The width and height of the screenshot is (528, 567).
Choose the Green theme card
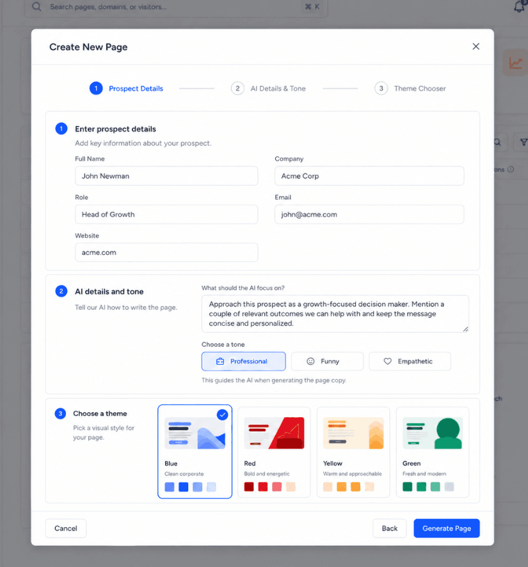click(x=433, y=452)
